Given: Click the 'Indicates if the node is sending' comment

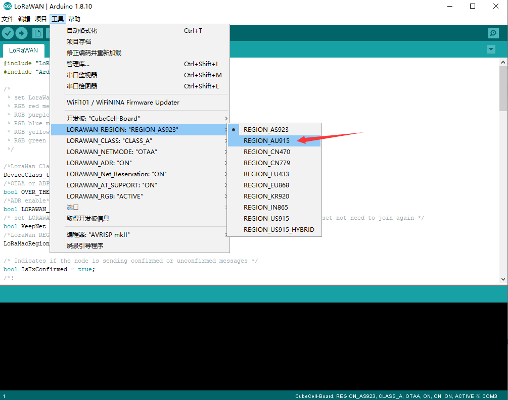Looking at the screenshot, I should point(130,261).
